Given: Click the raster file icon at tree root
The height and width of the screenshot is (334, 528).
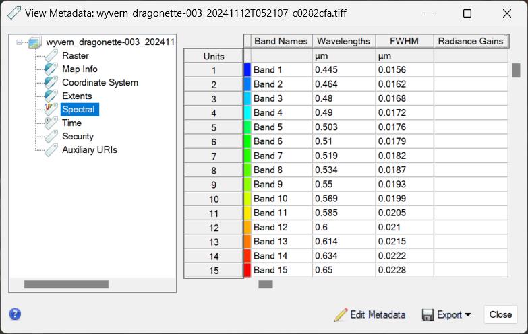Looking at the screenshot, I should pos(35,42).
